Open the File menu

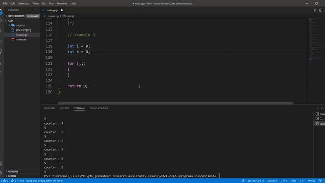(5, 3)
